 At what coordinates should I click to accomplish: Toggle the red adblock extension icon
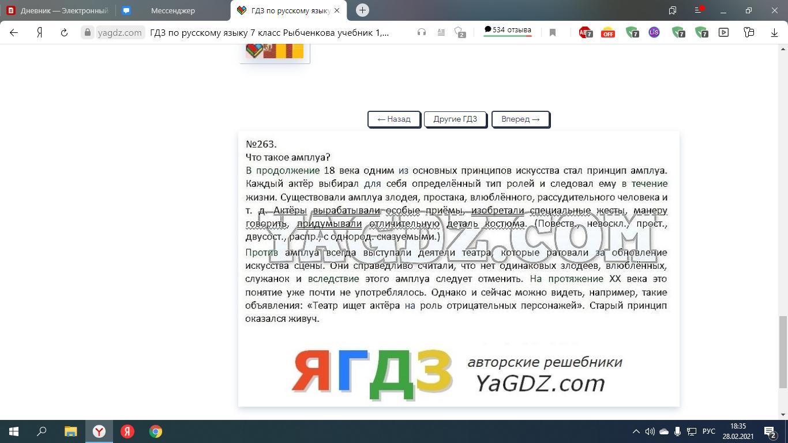pyautogui.click(x=585, y=33)
